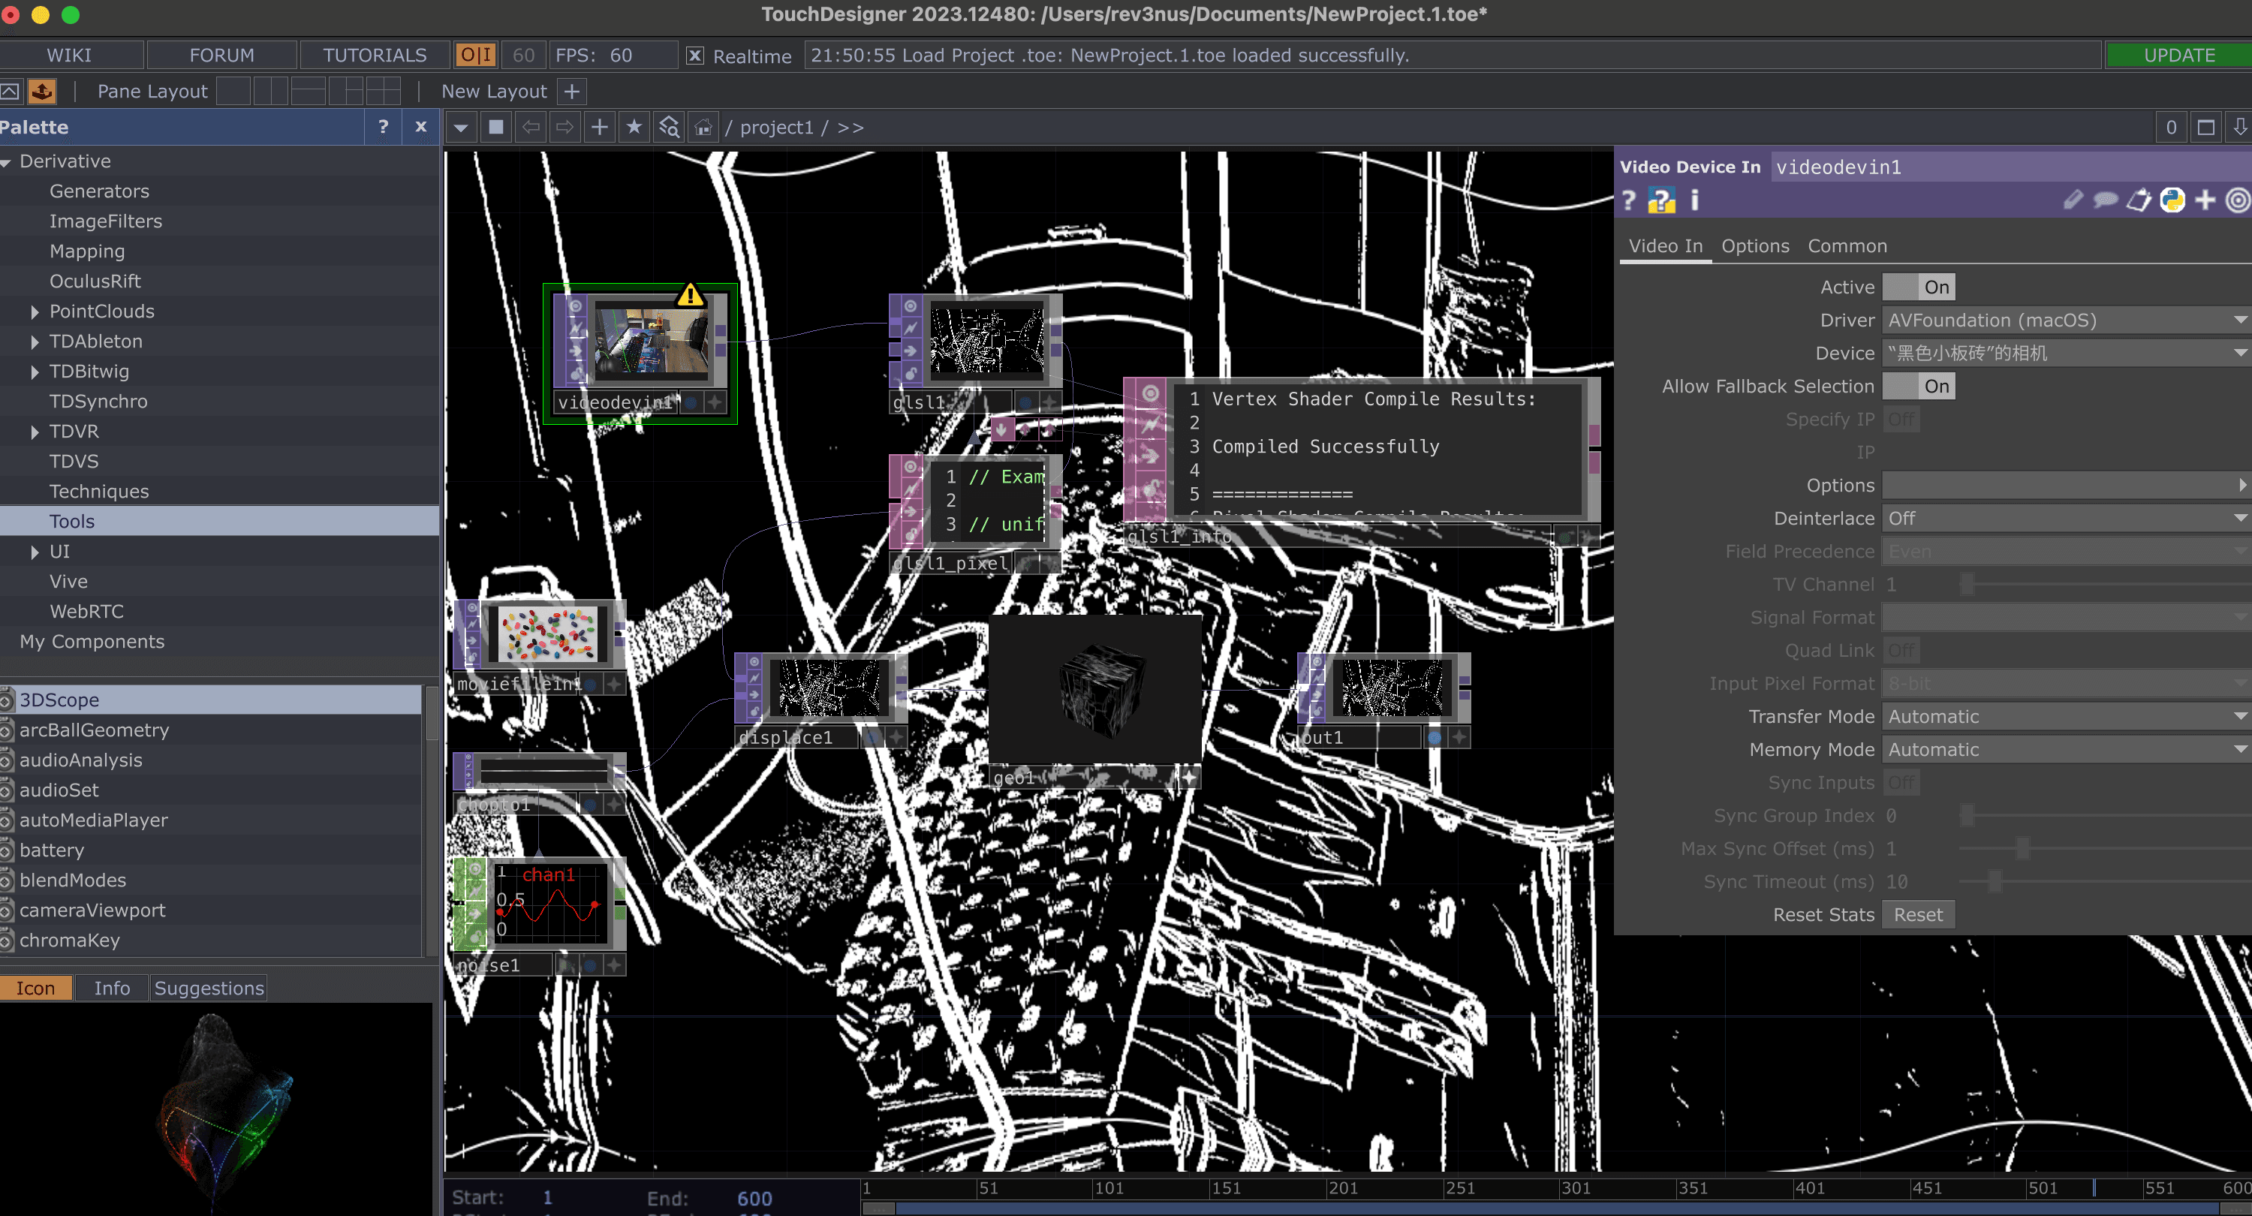Select the Info tab in Palette
Viewport: 2252px width, 1216px height.
[x=112, y=988]
